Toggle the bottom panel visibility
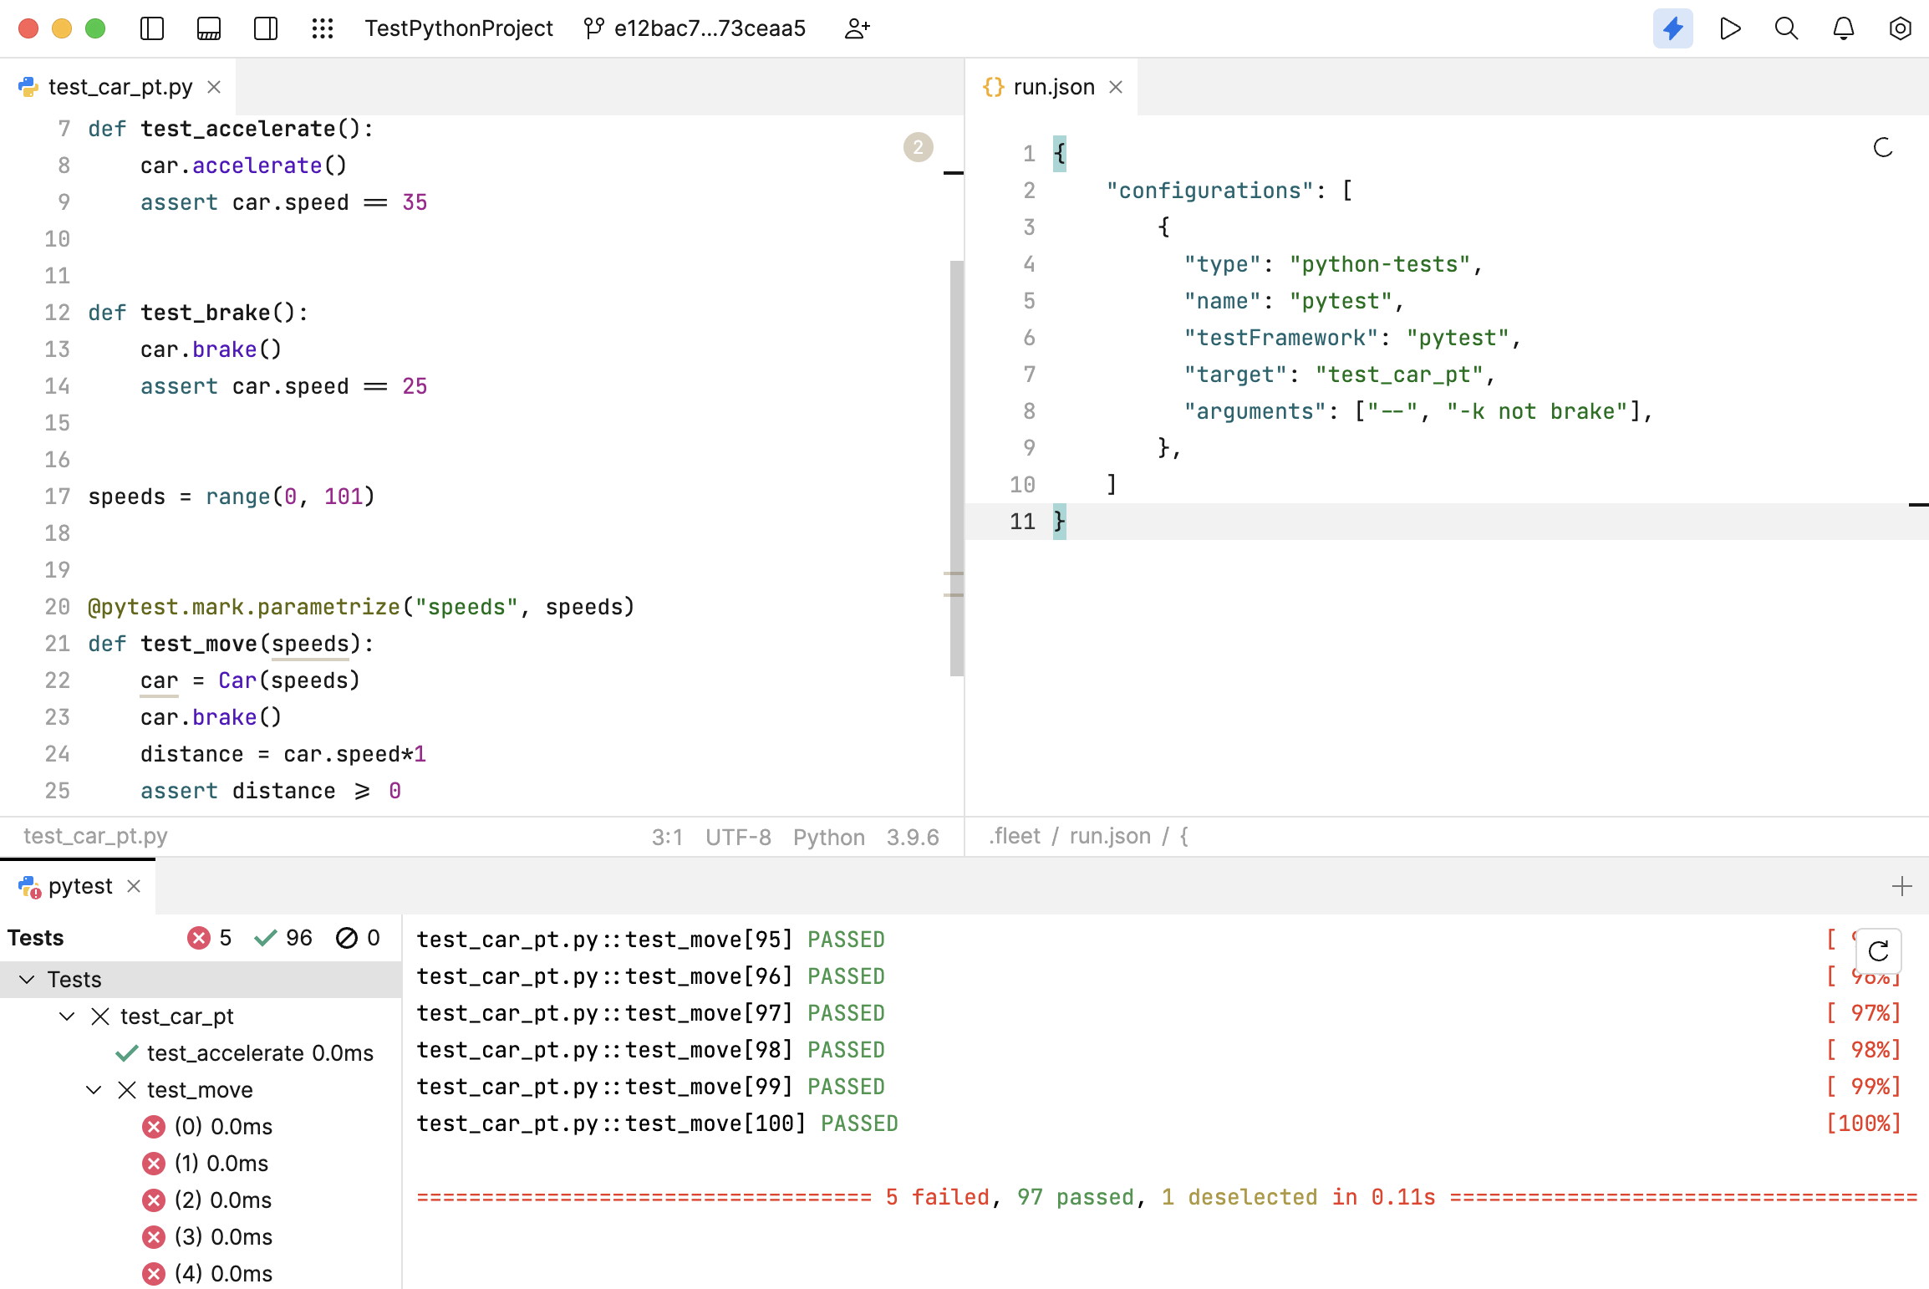 pos(209,28)
